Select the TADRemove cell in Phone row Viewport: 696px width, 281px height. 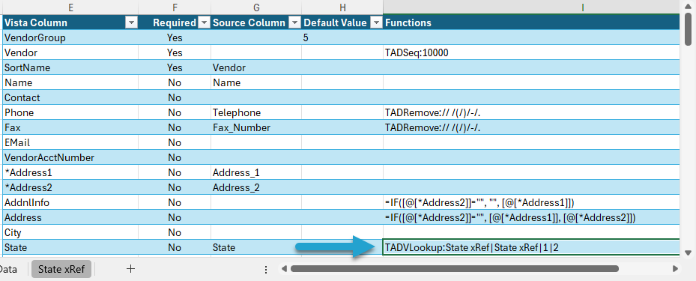(x=531, y=112)
